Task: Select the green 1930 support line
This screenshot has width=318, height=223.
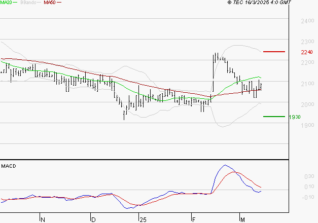Action: (274, 117)
